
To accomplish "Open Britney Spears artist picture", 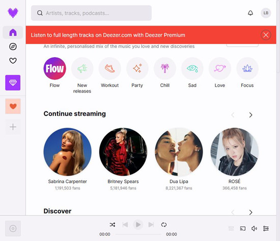I will click(x=123, y=152).
